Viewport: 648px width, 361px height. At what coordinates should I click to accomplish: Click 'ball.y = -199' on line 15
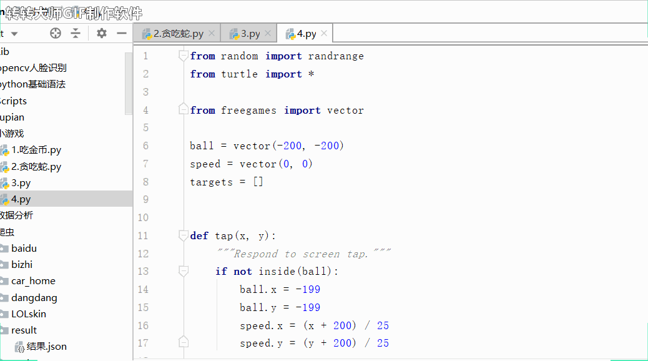coord(280,307)
